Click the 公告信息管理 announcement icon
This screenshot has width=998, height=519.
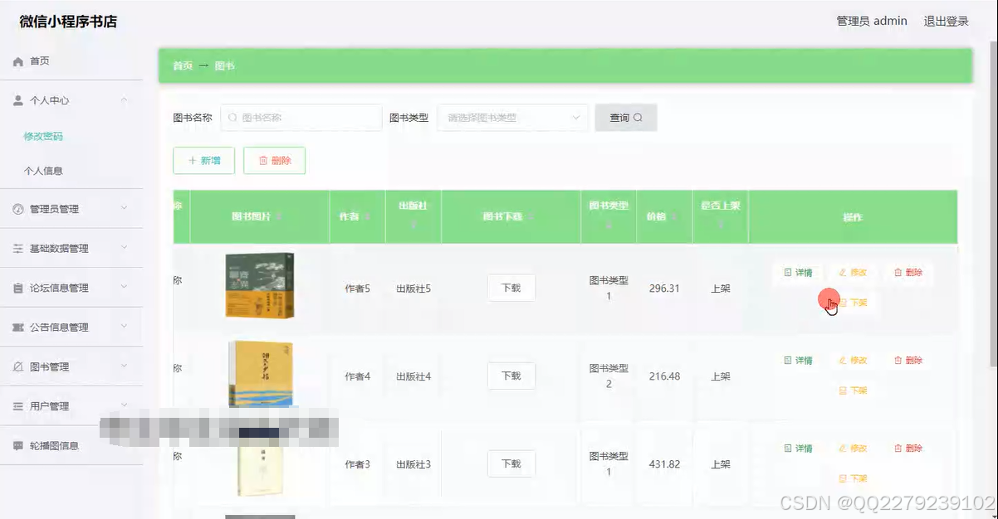click(x=19, y=327)
